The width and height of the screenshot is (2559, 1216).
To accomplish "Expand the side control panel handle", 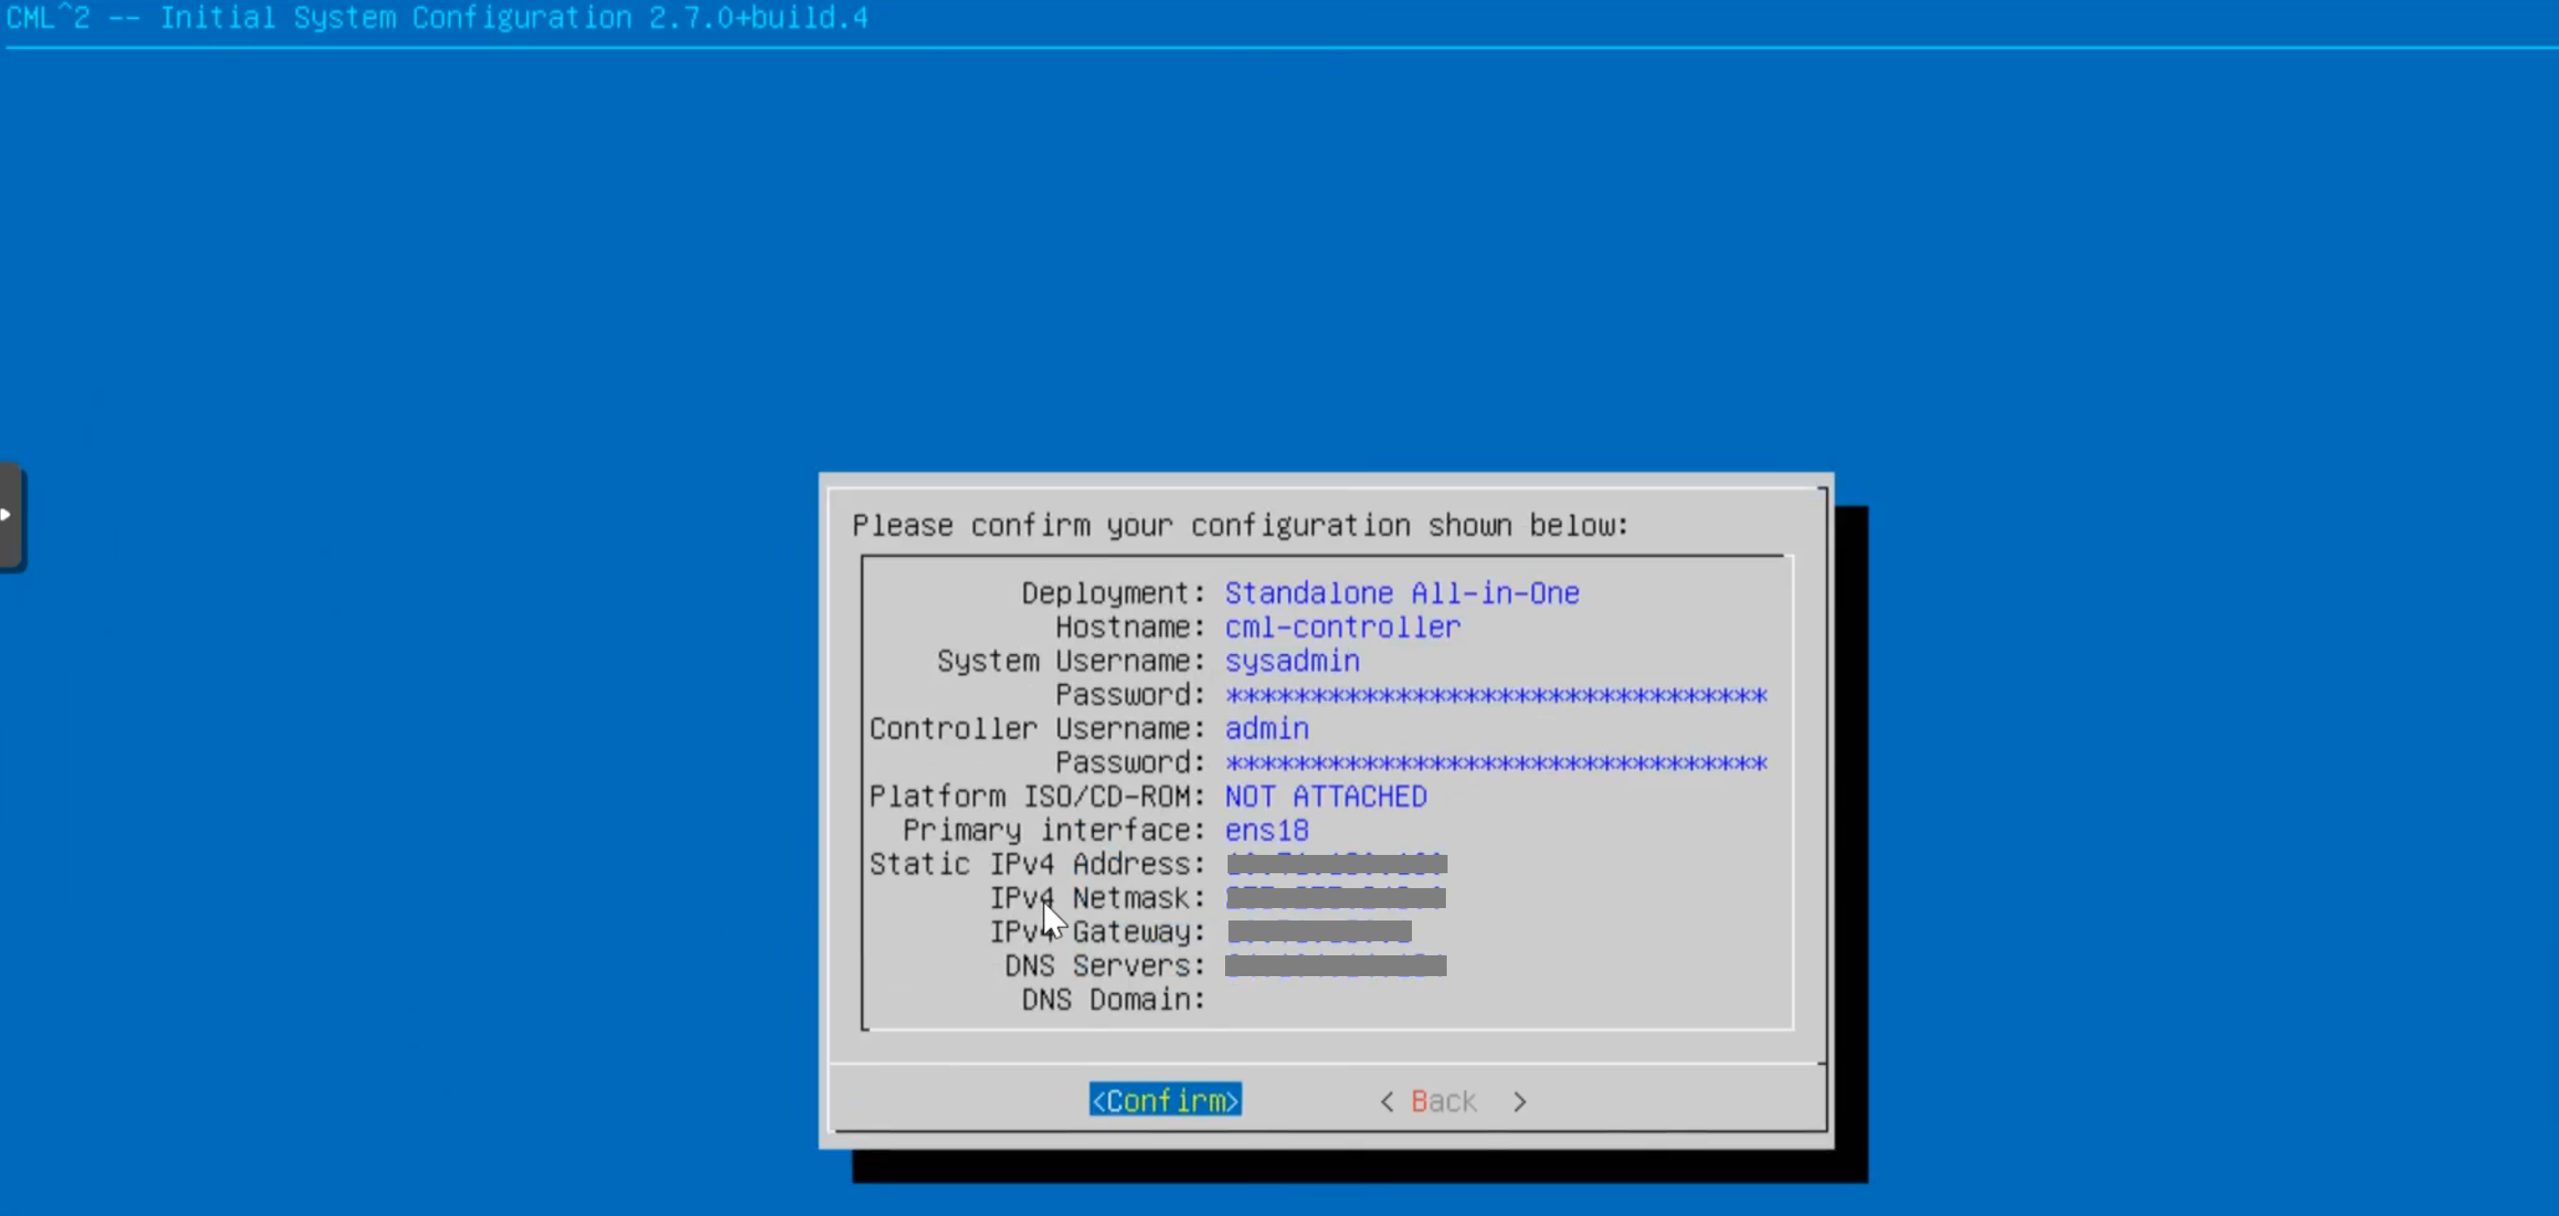I will [x=10, y=515].
